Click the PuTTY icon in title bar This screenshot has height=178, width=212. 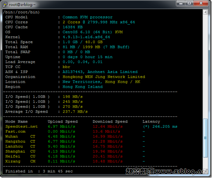tap(5, 5)
